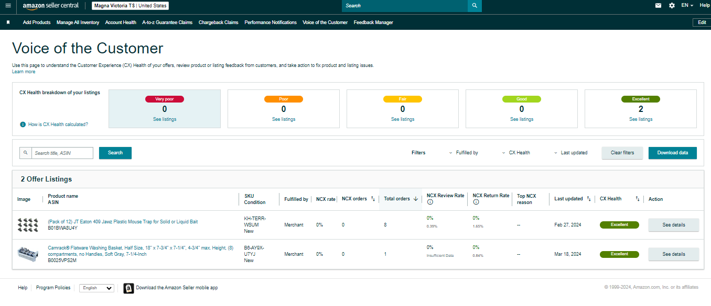Sort by Total orders down arrow
The image size is (711, 306).
tap(416, 199)
